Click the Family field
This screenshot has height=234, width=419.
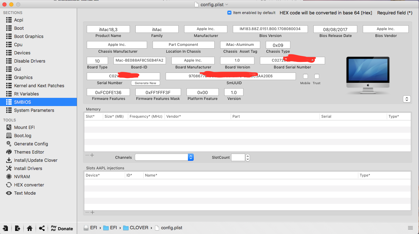click(x=157, y=29)
